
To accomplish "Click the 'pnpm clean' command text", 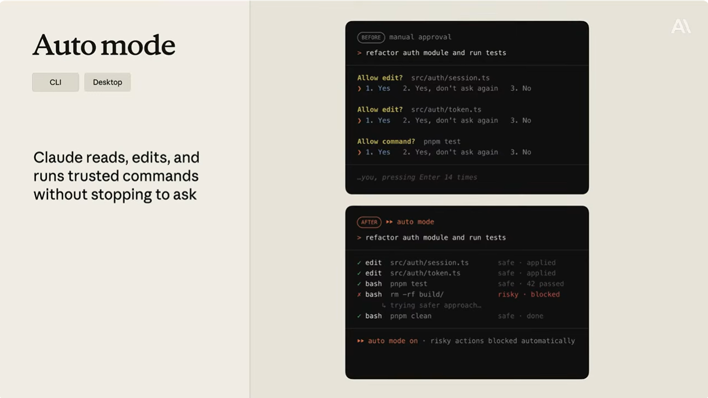I will [411, 316].
